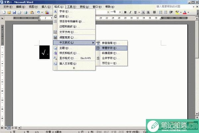Select 带圈字符(E)... in submenu

tap(111, 48)
